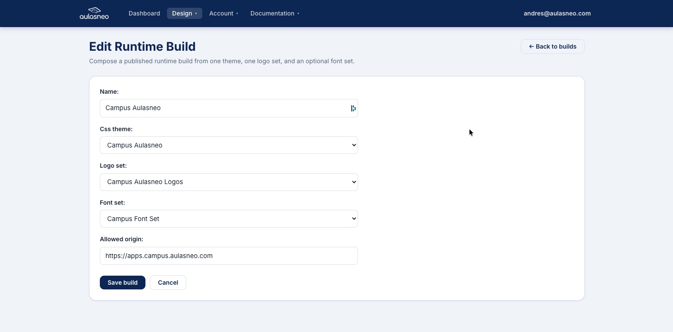Open the Logo set dropdown
This screenshot has height=332, width=673.
[x=228, y=182]
